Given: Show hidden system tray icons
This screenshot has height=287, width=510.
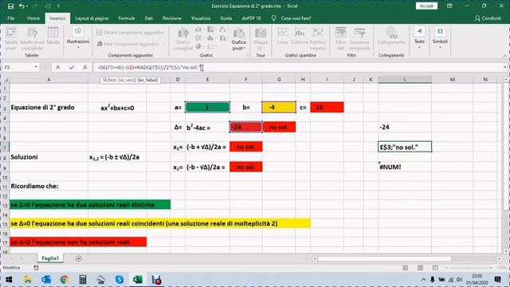Looking at the screenshot, I should tap(423, 280).
